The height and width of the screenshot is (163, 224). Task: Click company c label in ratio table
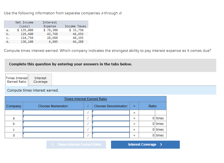click(14, 130)
